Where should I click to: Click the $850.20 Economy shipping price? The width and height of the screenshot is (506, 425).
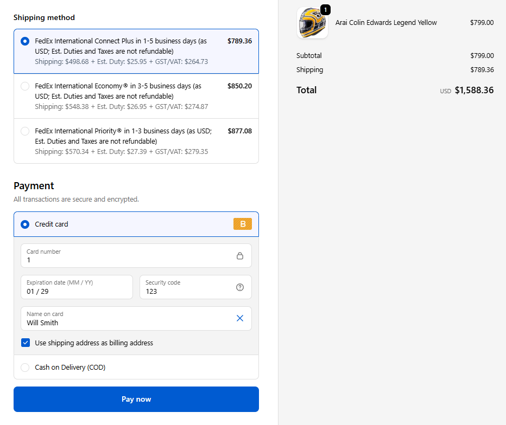[239, 86]
